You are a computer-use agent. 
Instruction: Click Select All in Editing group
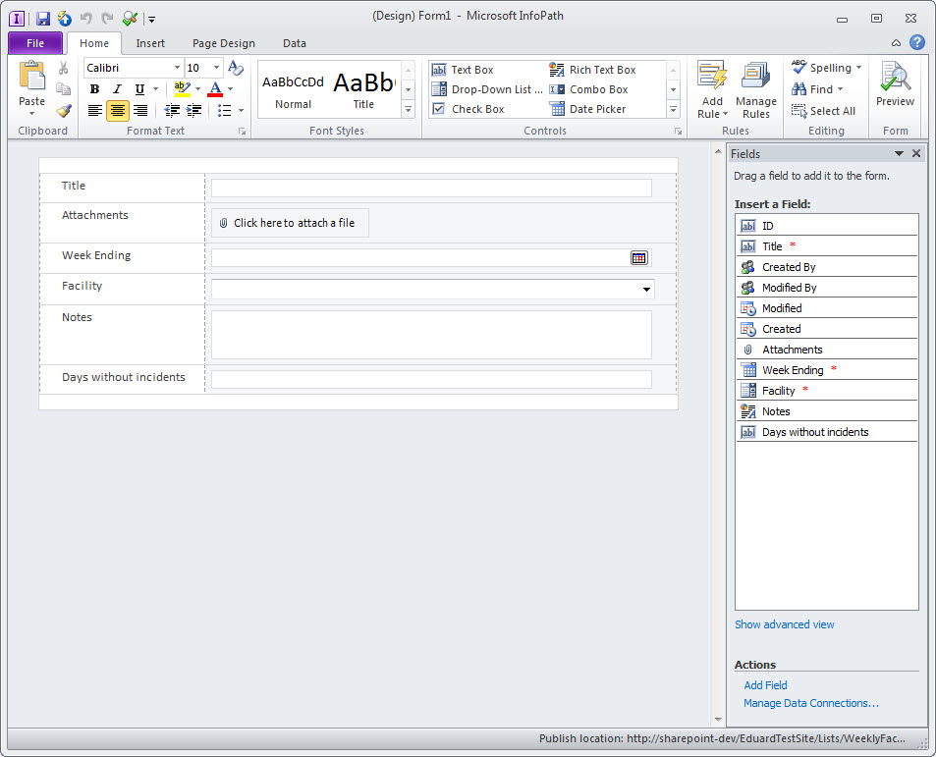823,111
